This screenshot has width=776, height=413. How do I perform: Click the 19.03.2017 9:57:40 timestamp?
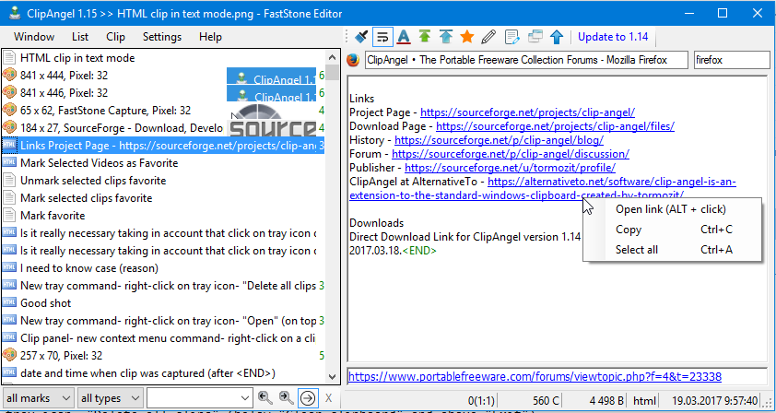[714, 400]
